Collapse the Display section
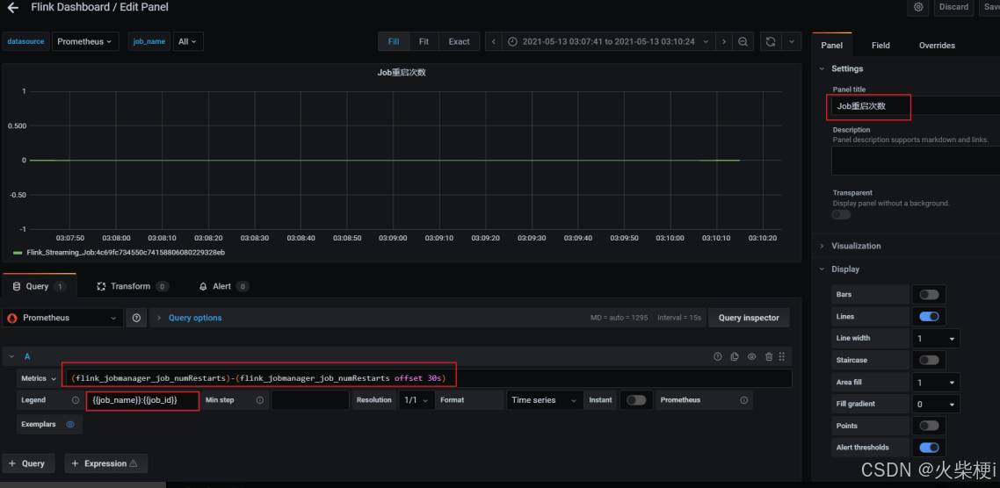The height and width of the screenshot is (488, 1000). click(x=845, y=269)
